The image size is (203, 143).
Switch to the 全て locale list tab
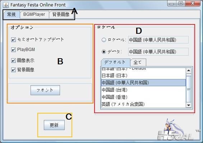coord(138,63)
